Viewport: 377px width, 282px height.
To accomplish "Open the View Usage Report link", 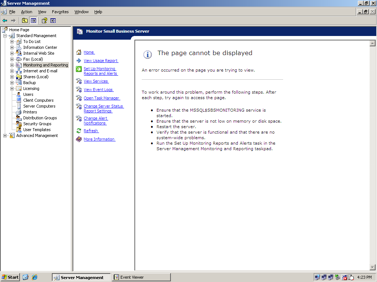I will pyautogui.click(x=101, y=61).
